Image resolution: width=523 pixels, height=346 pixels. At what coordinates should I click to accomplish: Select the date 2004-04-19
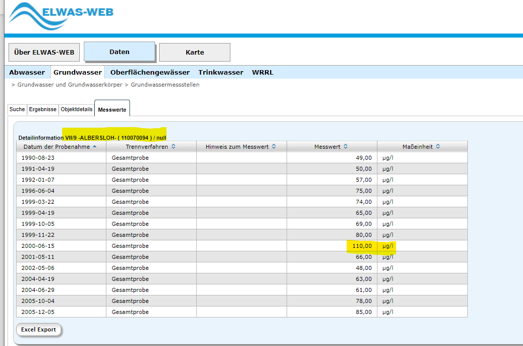38,279
